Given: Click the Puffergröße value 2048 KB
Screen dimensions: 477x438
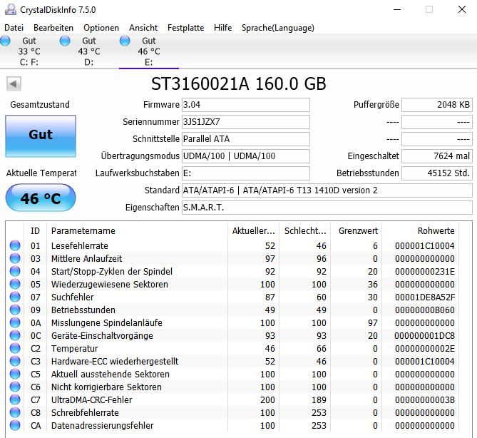Looking at the screenshot, I should click(437, 105).
